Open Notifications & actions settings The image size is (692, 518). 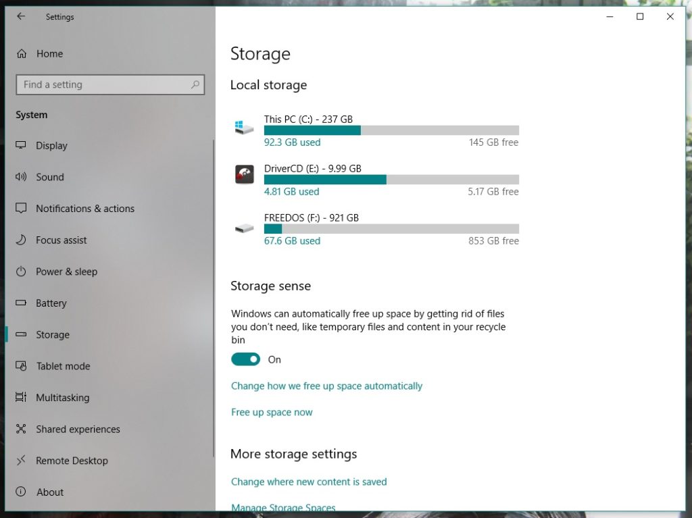[22, 209]
